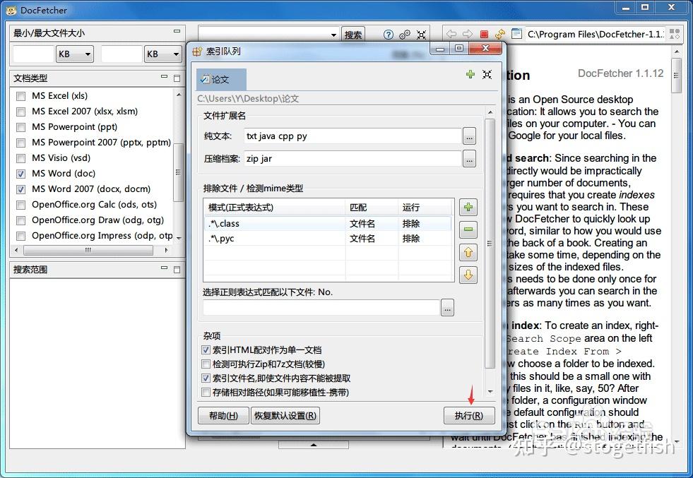Move pattern down with yellow down arrow
Viewport: 693px width, 478px height.
(x=468, y=275)
